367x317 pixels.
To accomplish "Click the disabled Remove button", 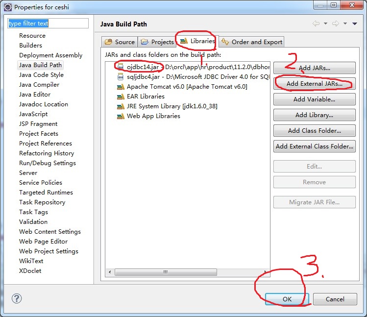I will (x=315, y=182).
